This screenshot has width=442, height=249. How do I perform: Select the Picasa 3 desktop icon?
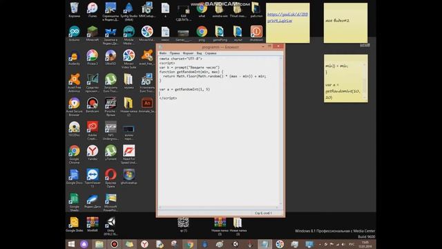coord(92,57)
